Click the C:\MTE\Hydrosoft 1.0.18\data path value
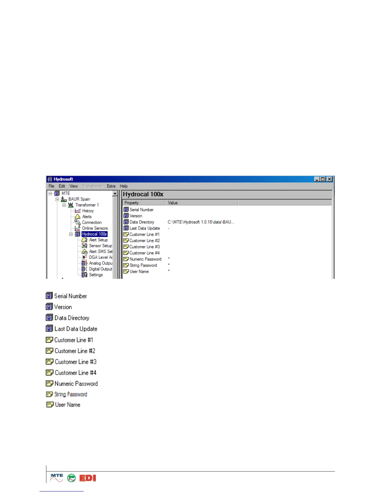This screenshot has height=494, width=381. click(x=201, y=222)
